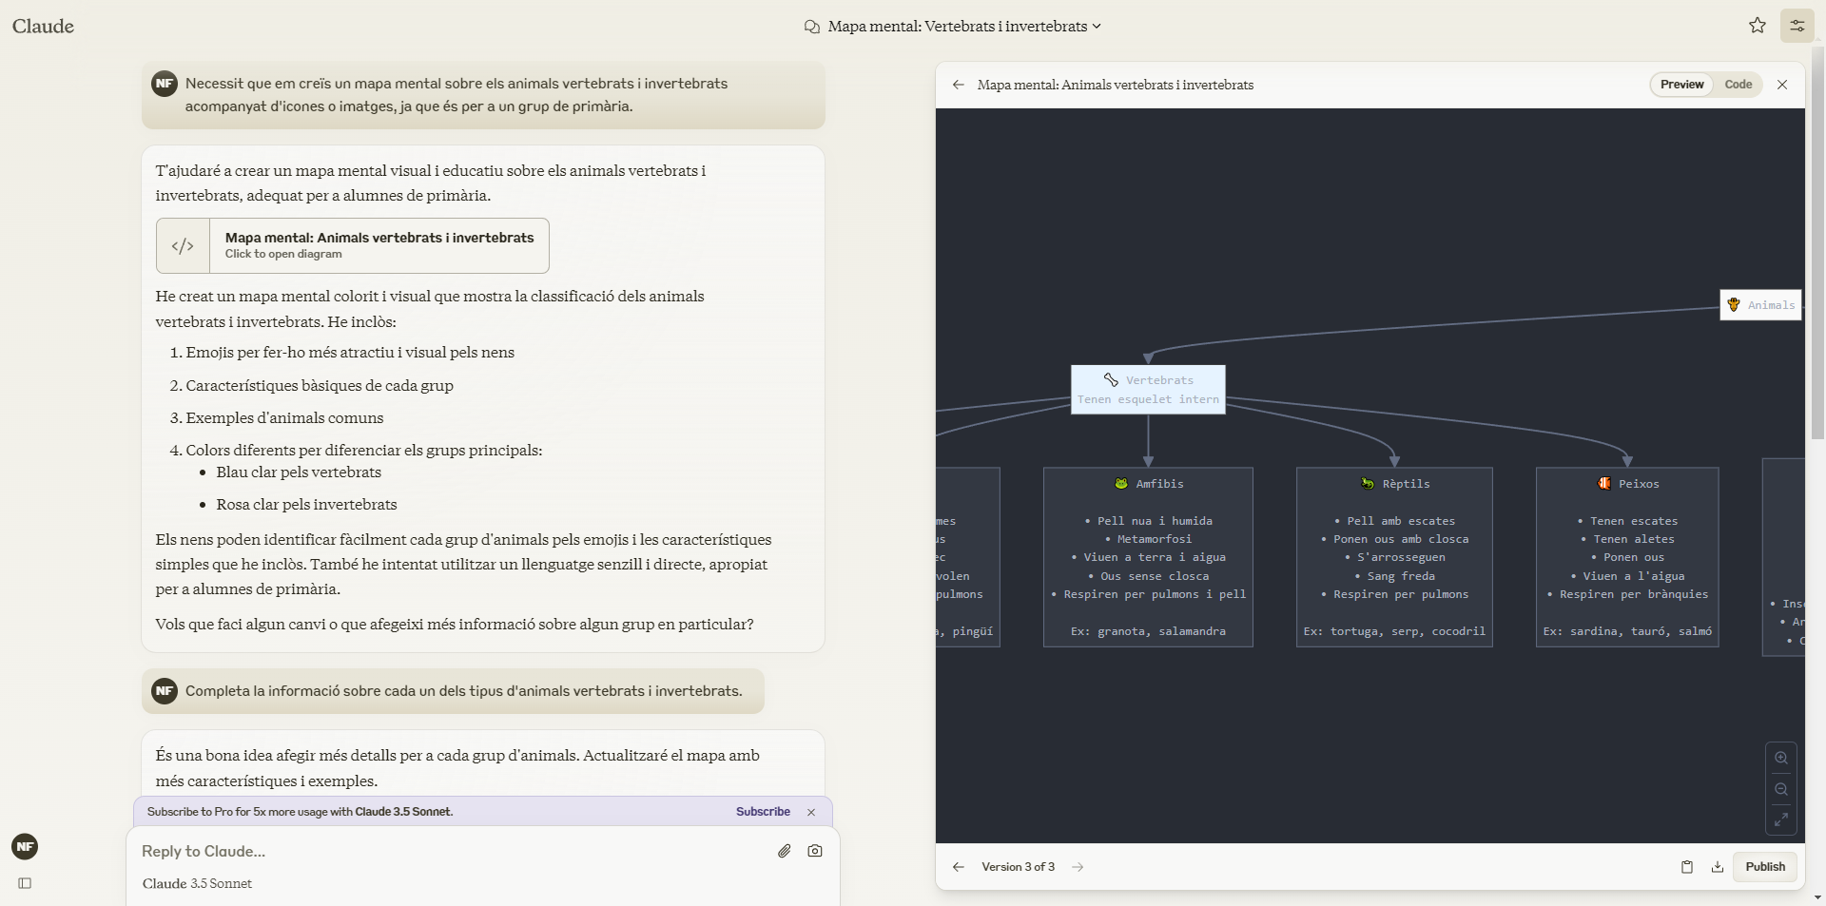Dismiss the Subscribe to Pro banner

point(811,812)
